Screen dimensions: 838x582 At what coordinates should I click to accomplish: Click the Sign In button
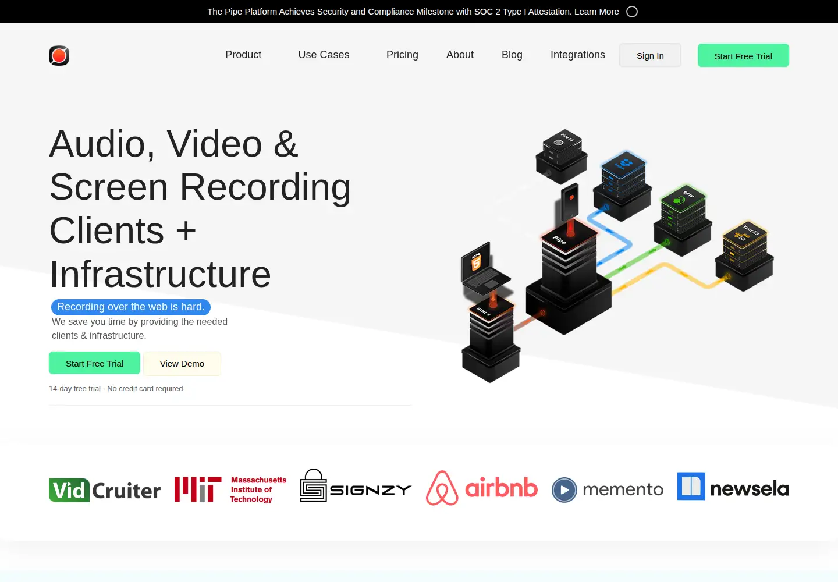[x=650, y=55]
